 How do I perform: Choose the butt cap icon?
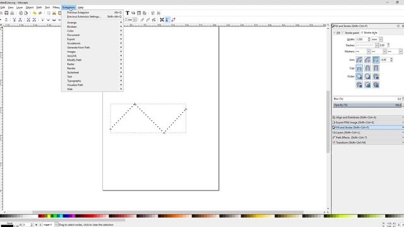[359, 68]
